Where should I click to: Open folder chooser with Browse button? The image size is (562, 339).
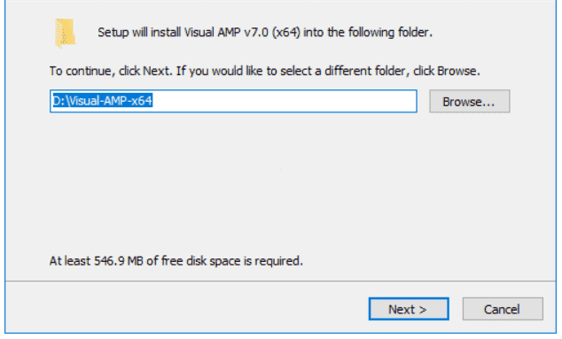coord(470,101)
